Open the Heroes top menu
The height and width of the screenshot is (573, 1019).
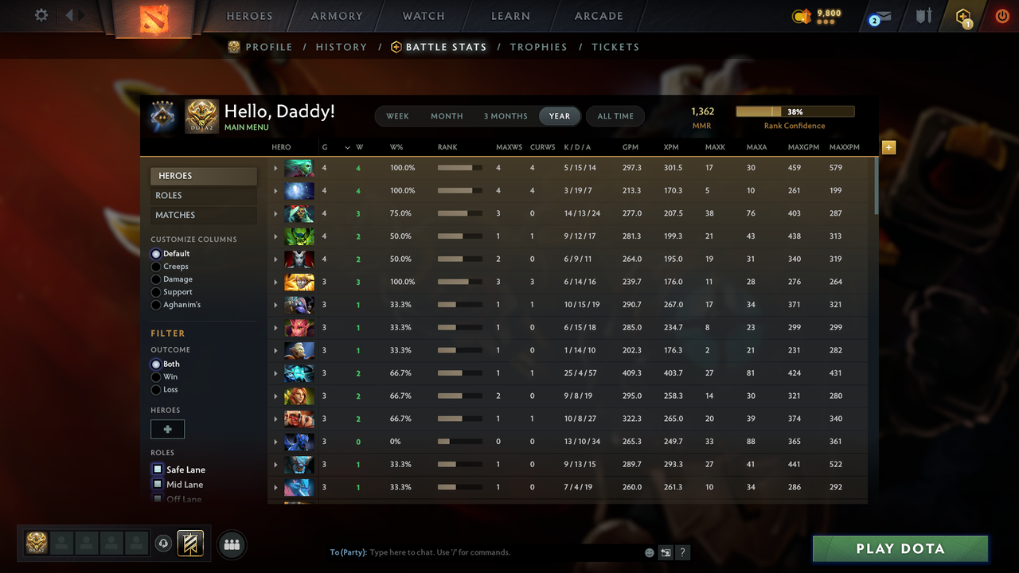pos(249,16)
